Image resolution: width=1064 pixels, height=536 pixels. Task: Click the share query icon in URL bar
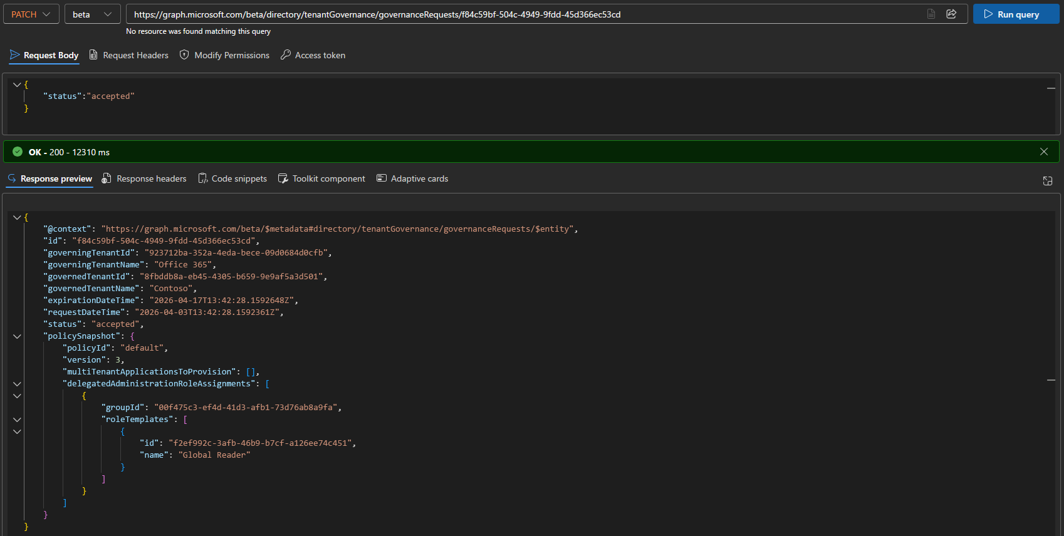[951, 14]
